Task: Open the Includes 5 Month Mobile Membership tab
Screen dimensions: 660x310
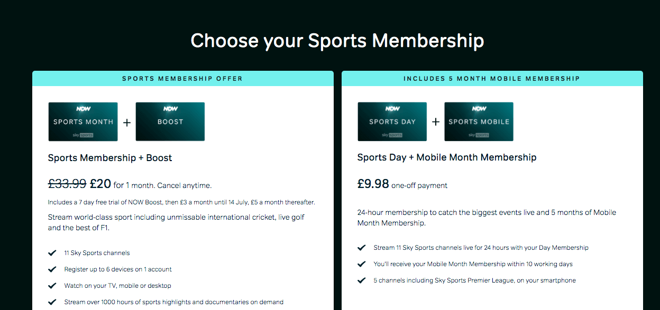Action: coord(492,78)
